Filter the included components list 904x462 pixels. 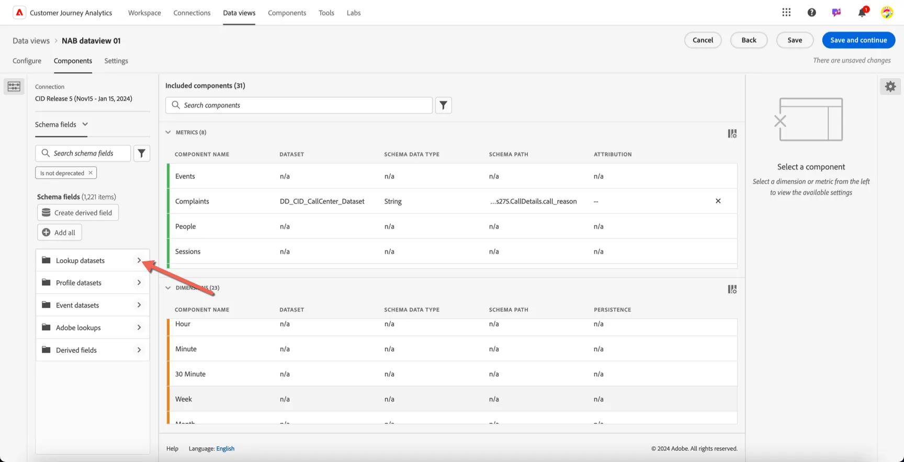tap(443, 105)
